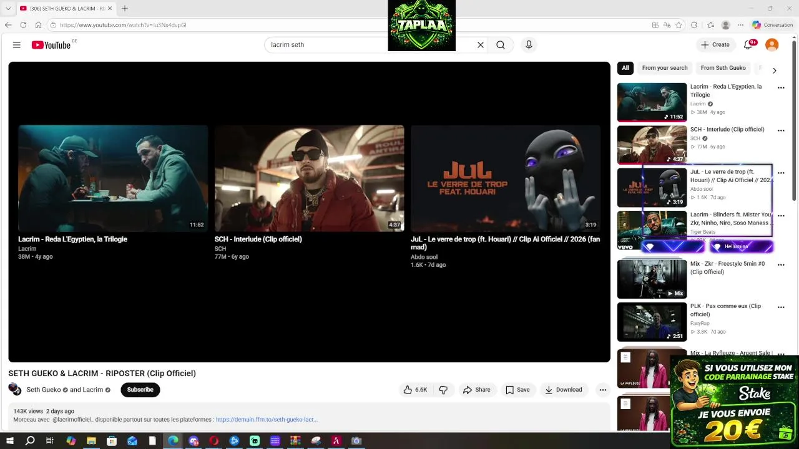
Task: Open Copilot Conversation button
Action: tap(773, 25)
